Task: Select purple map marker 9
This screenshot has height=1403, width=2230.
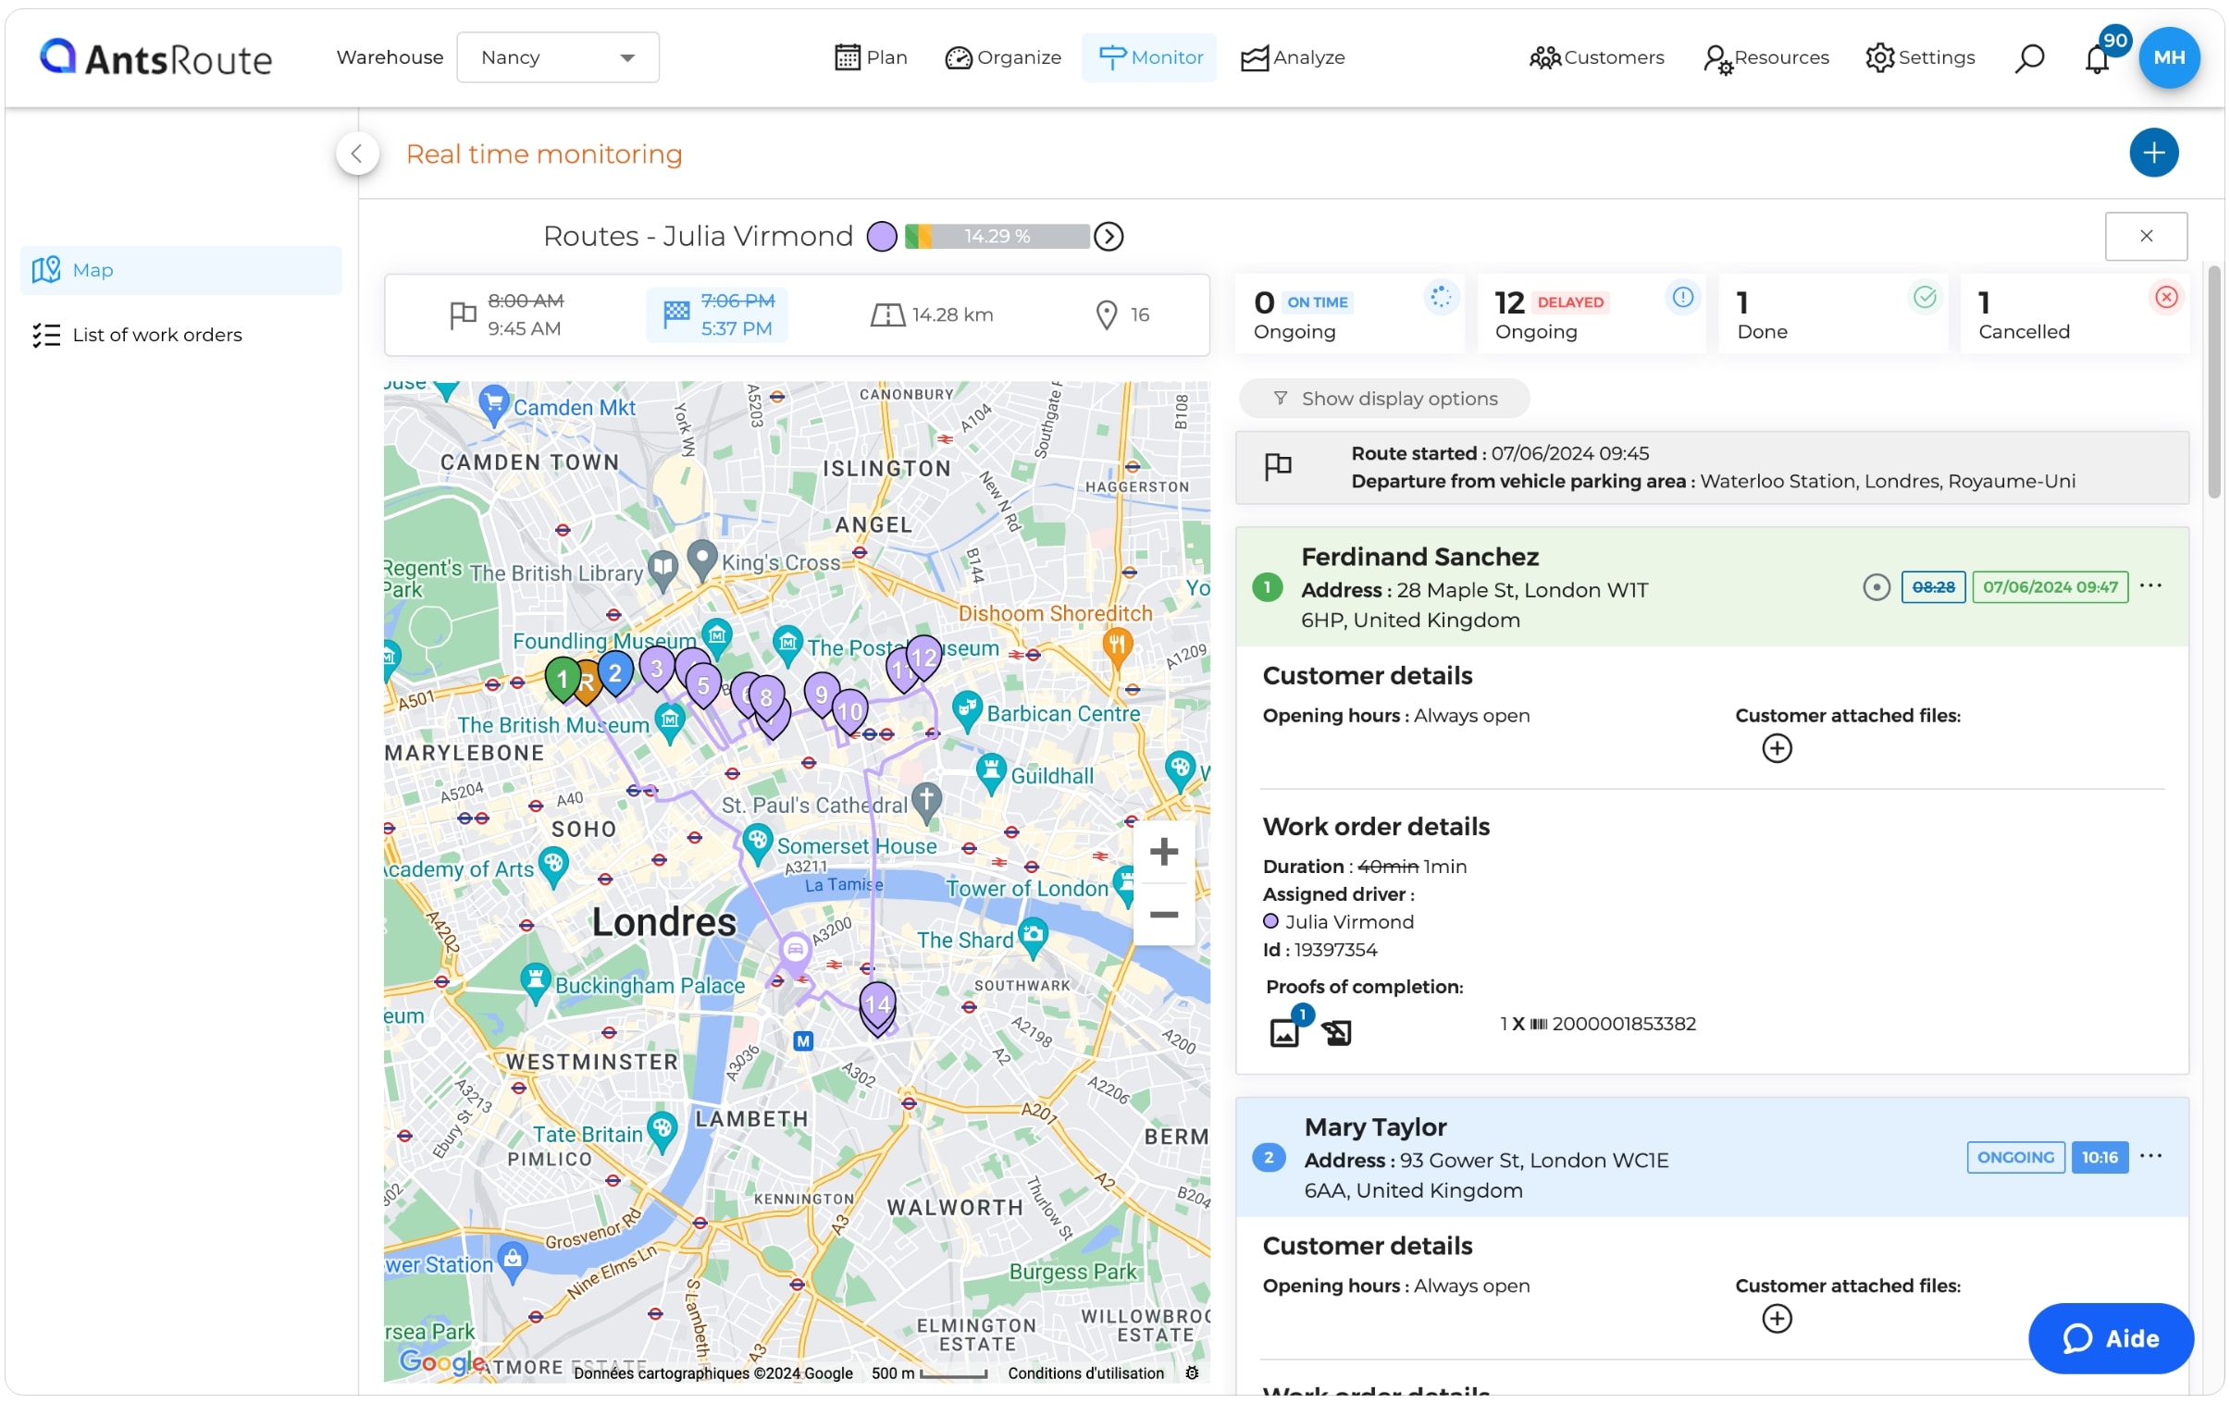Action: 821,695
